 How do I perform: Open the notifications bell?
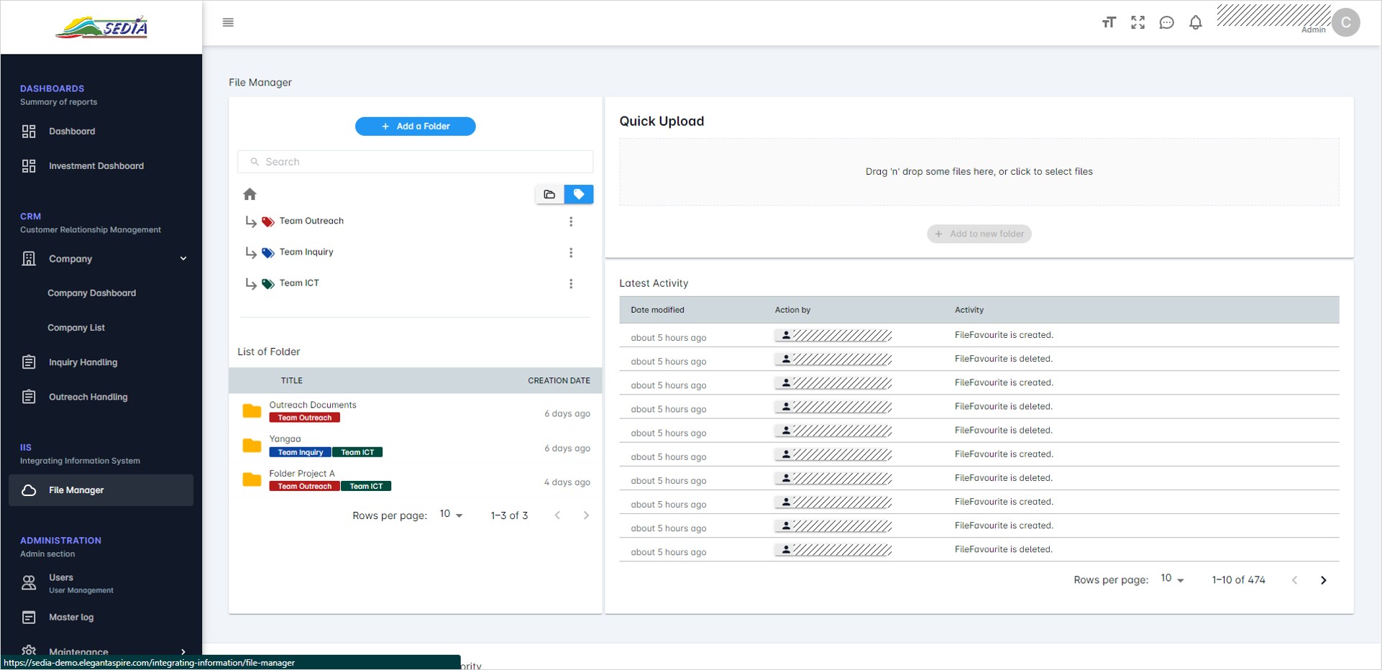point(1195,22)
